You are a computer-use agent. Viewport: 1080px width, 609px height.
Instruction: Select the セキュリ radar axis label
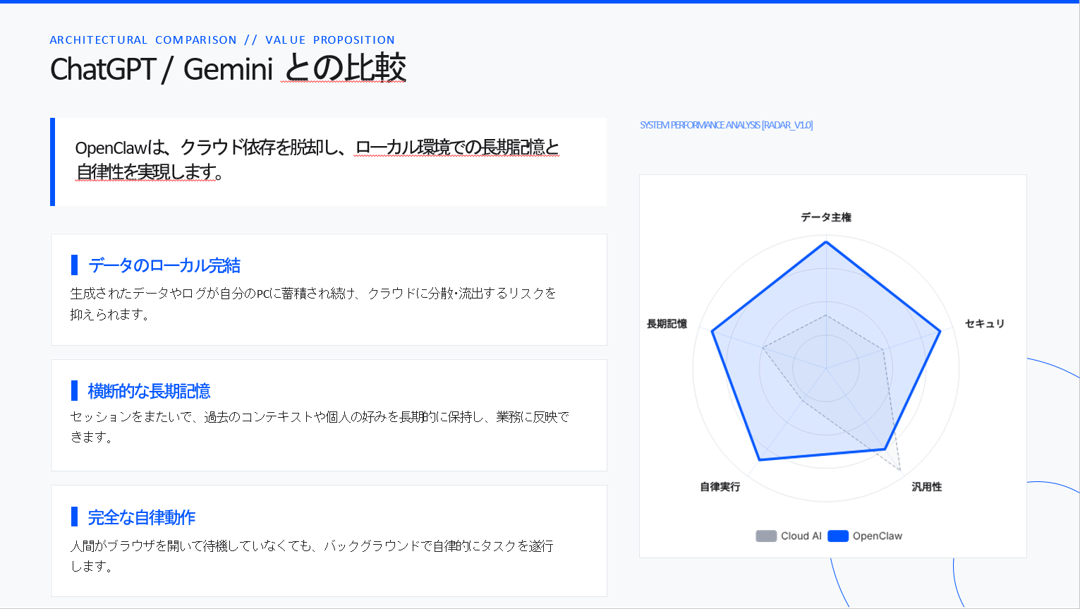984,324
